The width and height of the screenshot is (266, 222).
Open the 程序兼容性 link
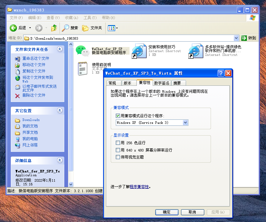coord(139,187)
